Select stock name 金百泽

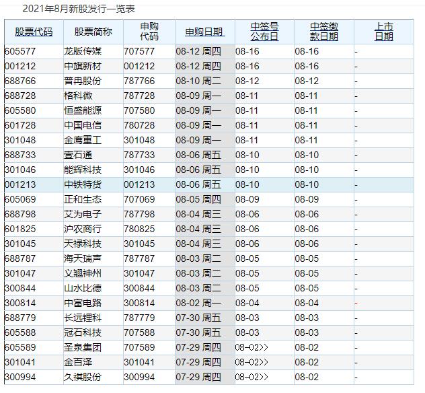tap(78, 362)
